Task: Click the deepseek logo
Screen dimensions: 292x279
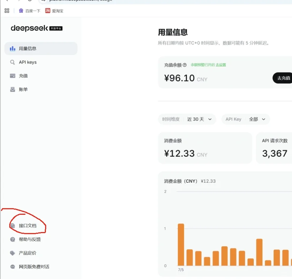Action: coord(29,28)
